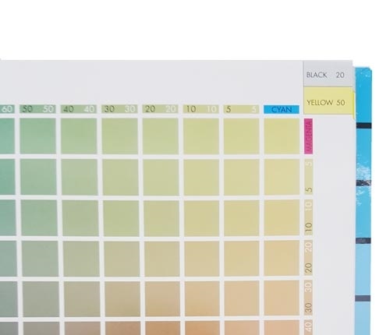
Task: Click the magenta row label 10
Action: point(308,217)
